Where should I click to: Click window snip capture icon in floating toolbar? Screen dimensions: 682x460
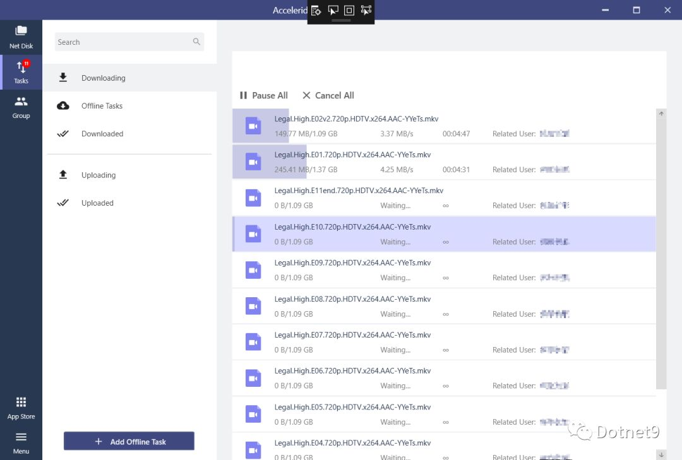366,11
